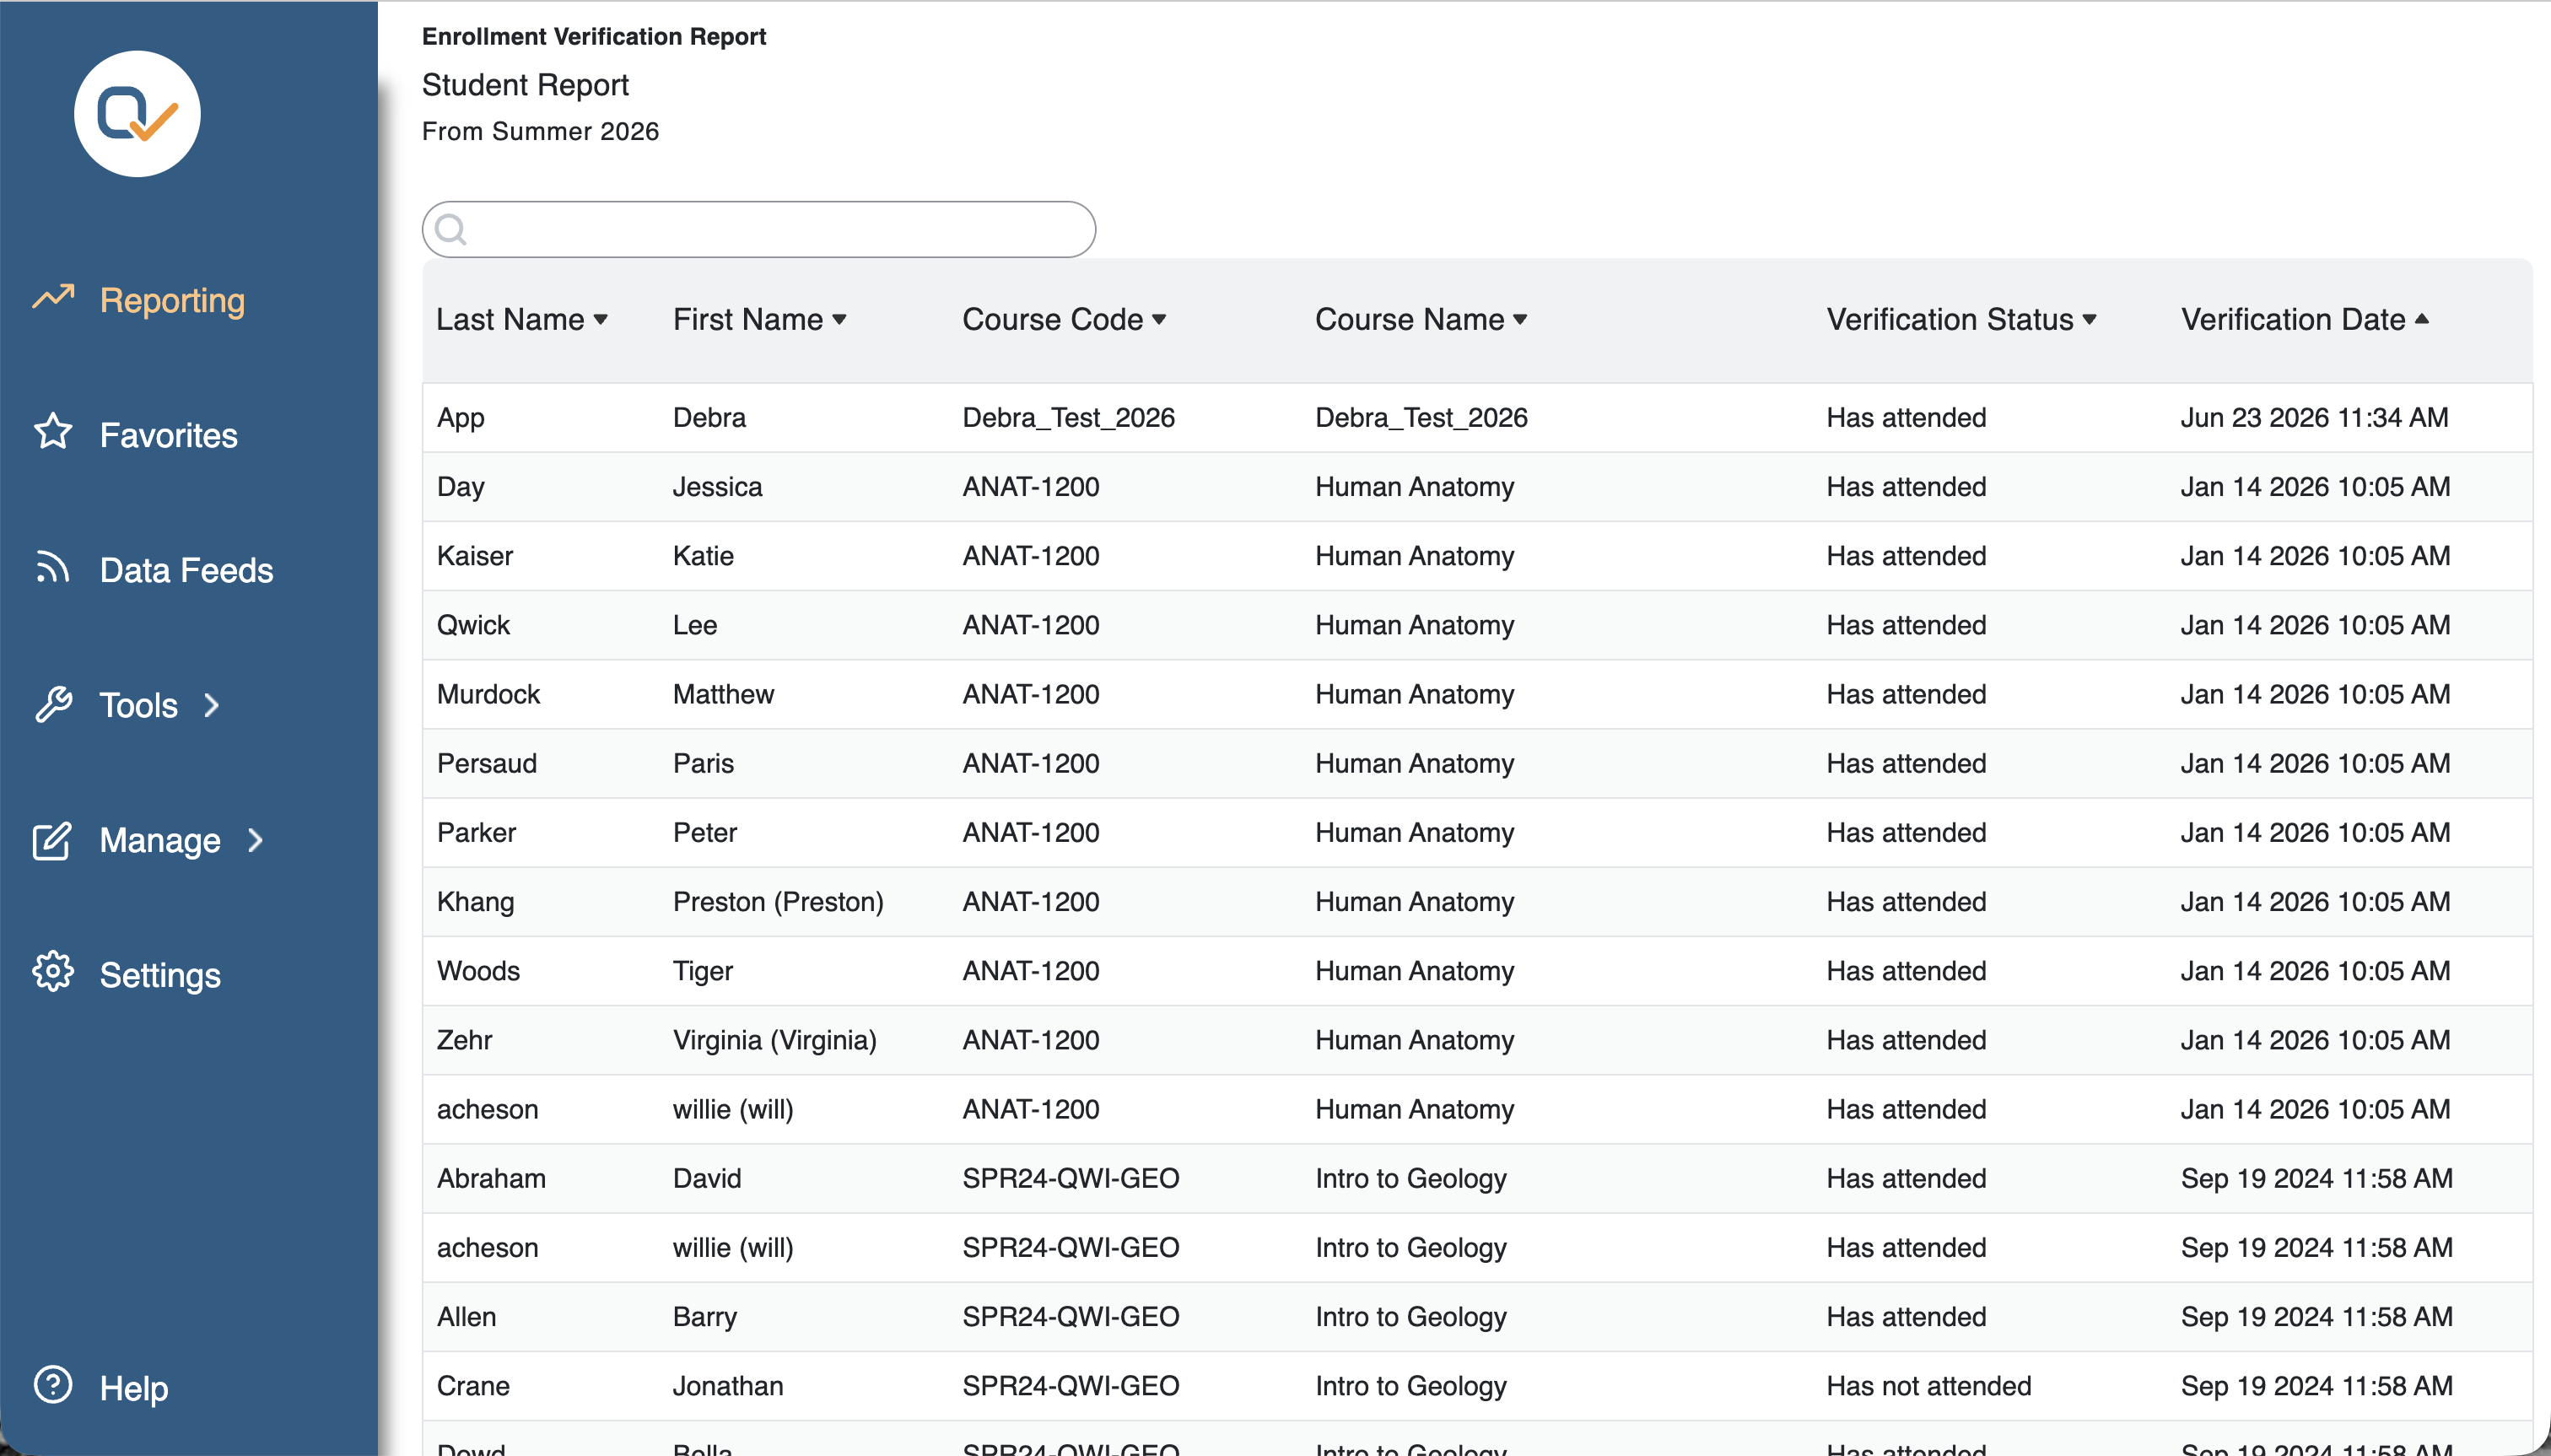Select first name Jessica cell

[717, 487]
